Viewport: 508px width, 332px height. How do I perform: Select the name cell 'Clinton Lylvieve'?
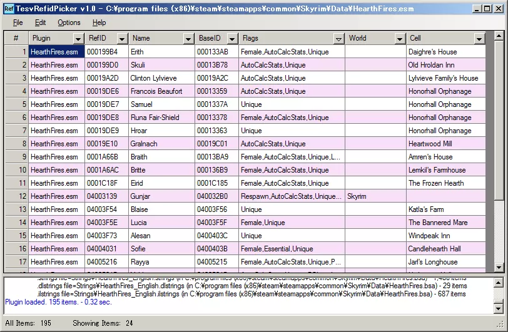click(x=161, y=78)
